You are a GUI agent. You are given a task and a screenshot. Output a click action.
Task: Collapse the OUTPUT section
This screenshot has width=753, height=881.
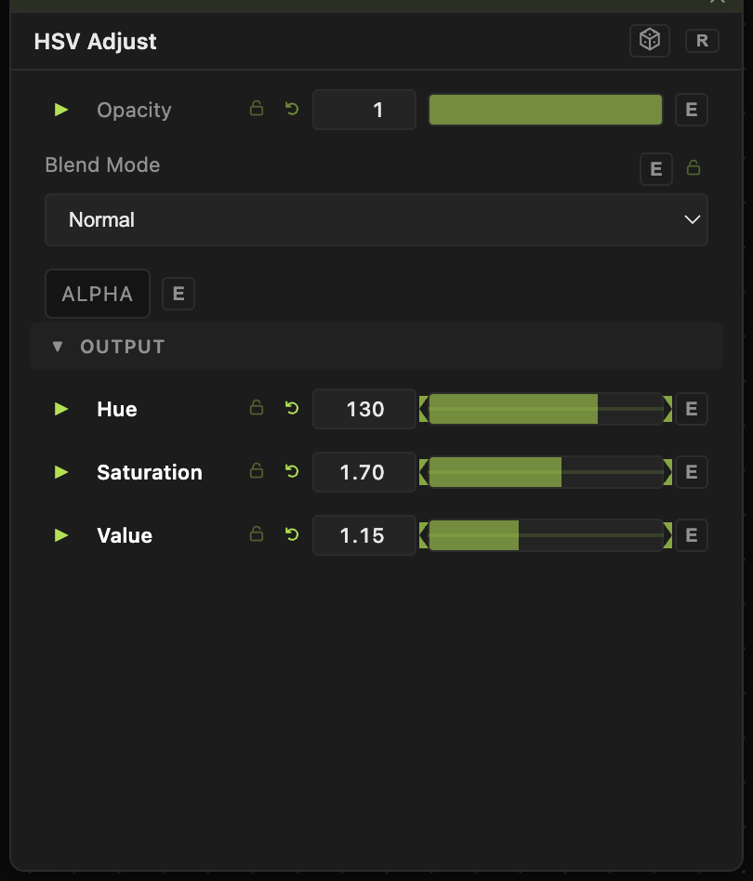(58, 346)
